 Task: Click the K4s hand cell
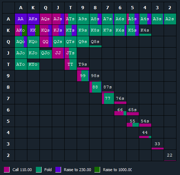[145, 30]
